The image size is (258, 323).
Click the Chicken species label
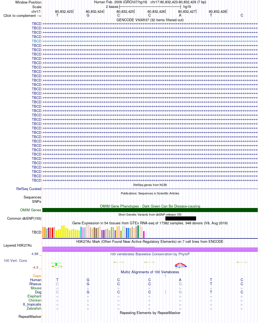pos(35,300)
